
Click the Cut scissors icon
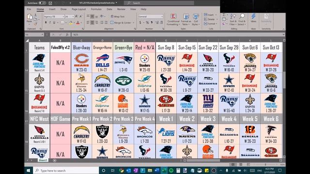(x=35, y=15)
